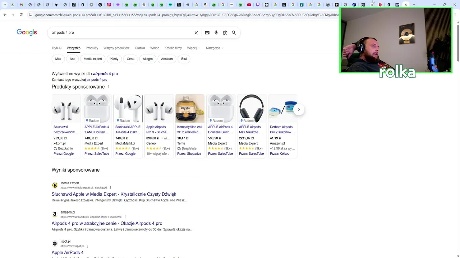Search instead for 'air pods 4 pro'
Screen dimensions: 460x258
[x=97, y=80]
